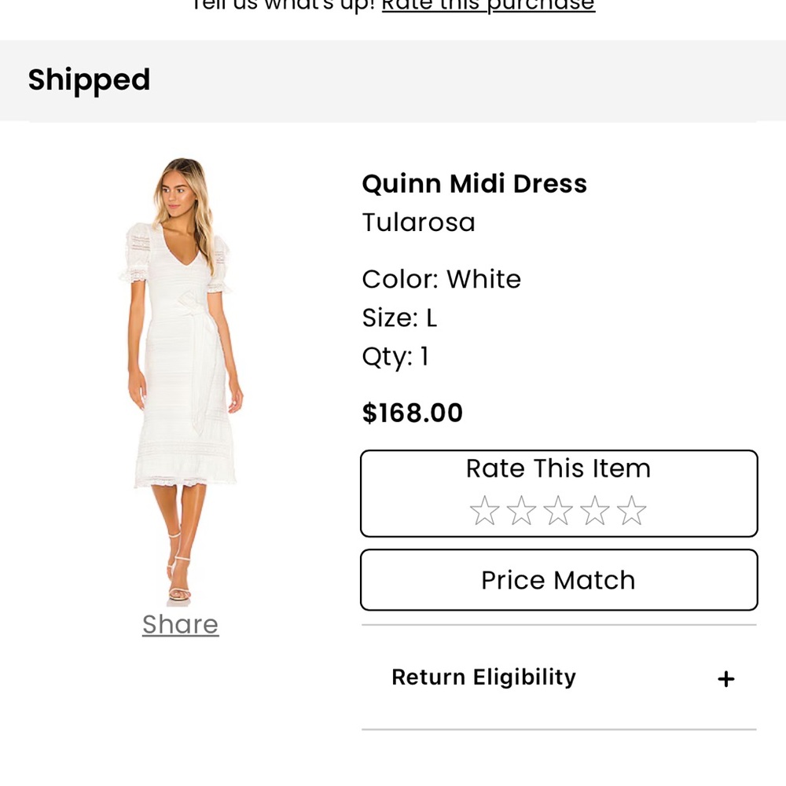Click the plus sign next to Return Eligibility
Image resolution: width=786 pixels, height=786 pixels.
click(x=726, y=678)
